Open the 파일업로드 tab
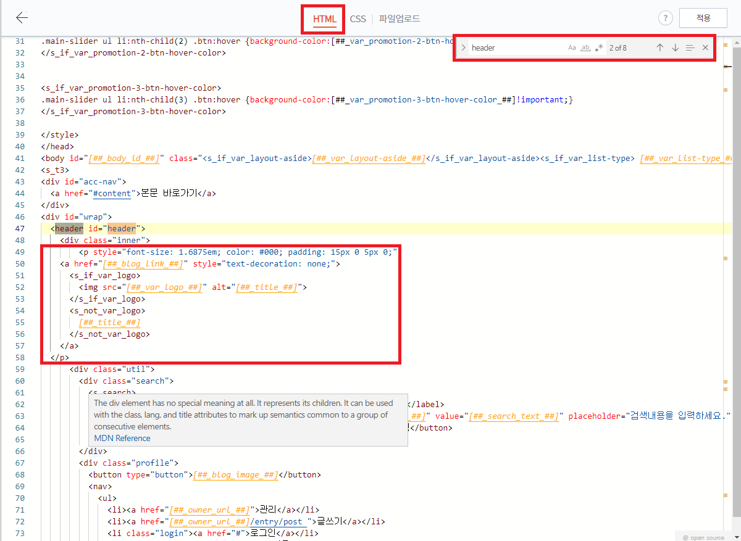The height and width of the screenshot is (541, 741). click(x=400, y=19)
